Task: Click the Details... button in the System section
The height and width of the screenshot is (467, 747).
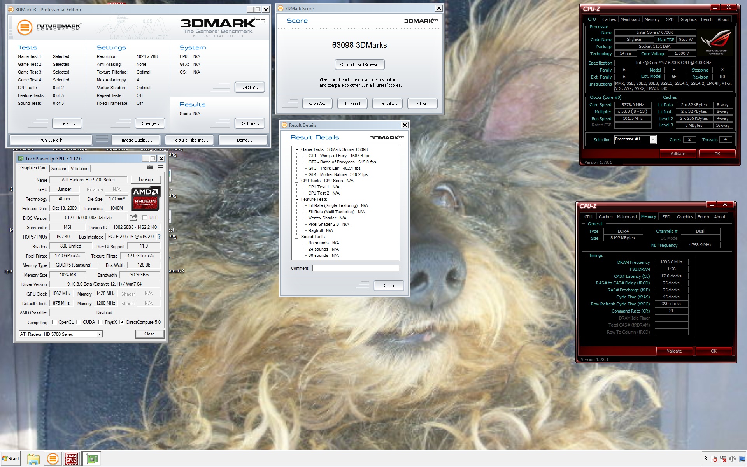Action: point(251,87)
